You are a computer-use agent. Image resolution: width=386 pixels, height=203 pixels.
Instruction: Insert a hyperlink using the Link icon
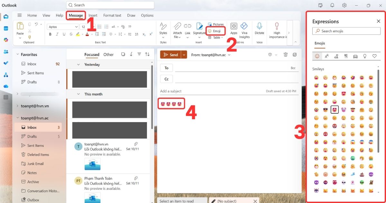pyautogui.click(x=188, y=29)
